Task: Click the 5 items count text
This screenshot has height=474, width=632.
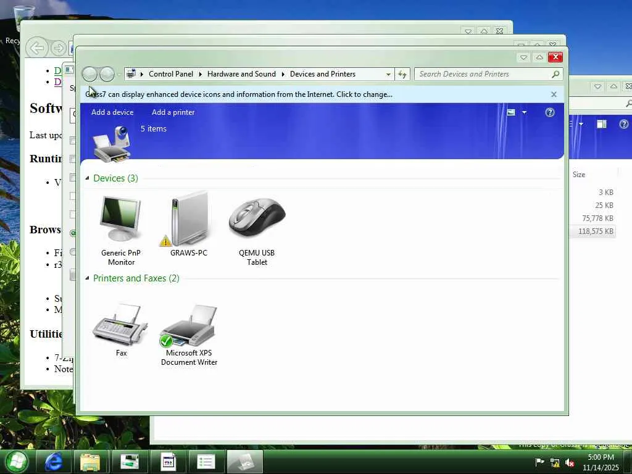Action: (x=153, y=128)
